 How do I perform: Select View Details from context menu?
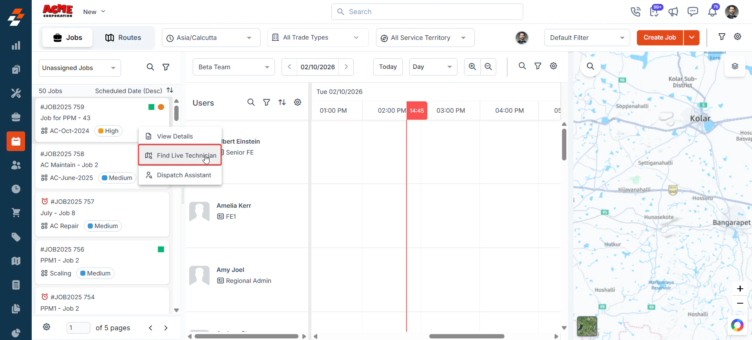(180, 136)
